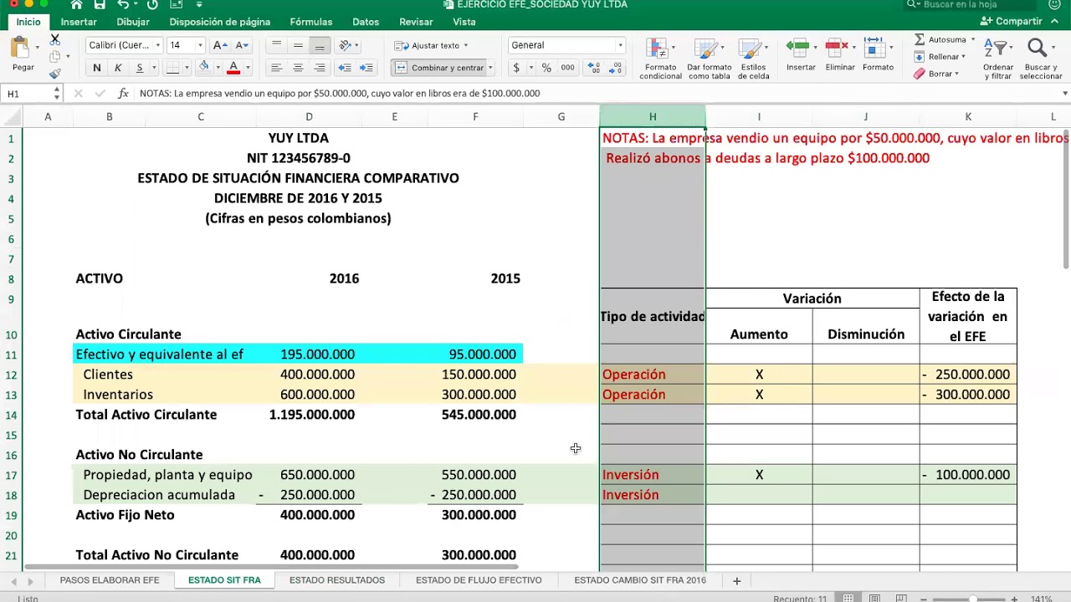Switch to page layout view in status bar
The width and height of the screenshot is (1071, 602).
tap(874, 599)
